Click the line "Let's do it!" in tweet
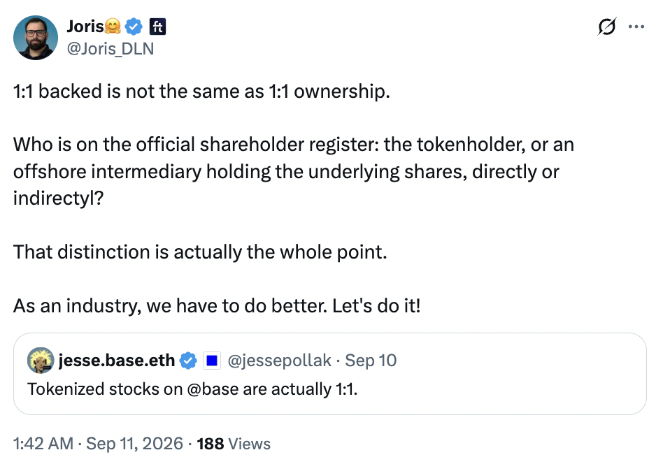The height and width of the screenshot is (464, 663). 376,306
